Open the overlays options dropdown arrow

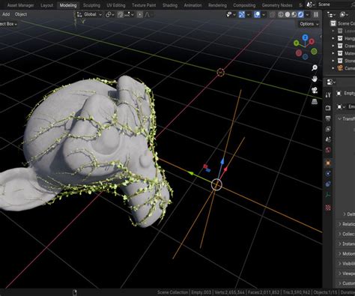coord(264,15)
